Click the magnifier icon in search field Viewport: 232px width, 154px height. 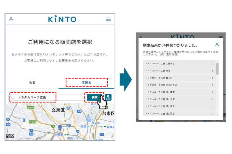pyautogui.click(x=13, y=97)
